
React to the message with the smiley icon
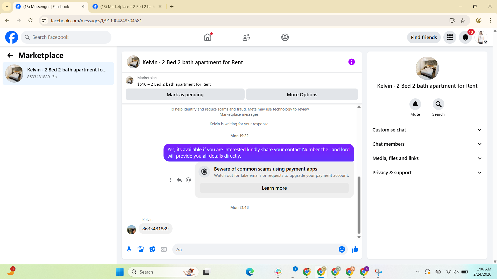tap(188, 180)
